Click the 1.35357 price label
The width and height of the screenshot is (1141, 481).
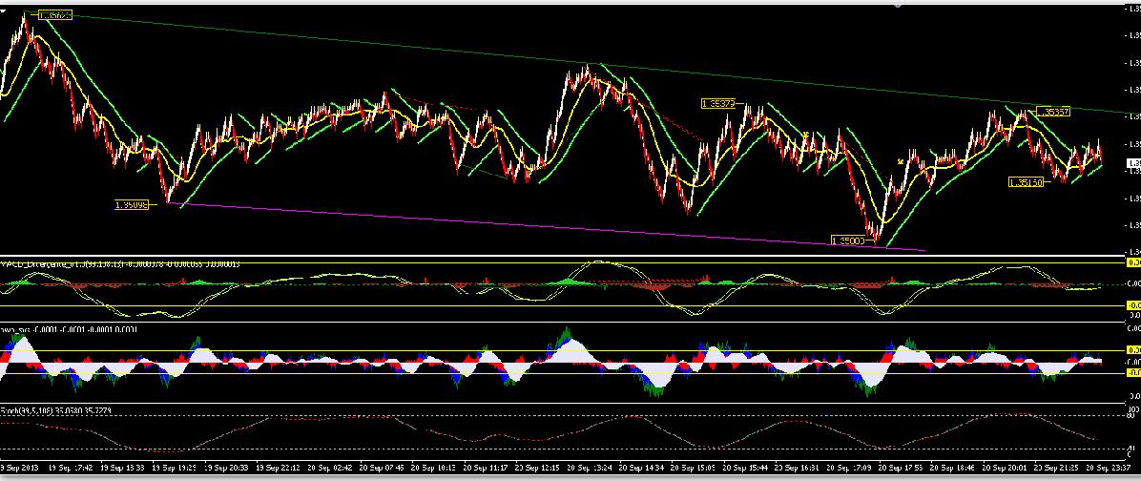(x=1053, y=112)
